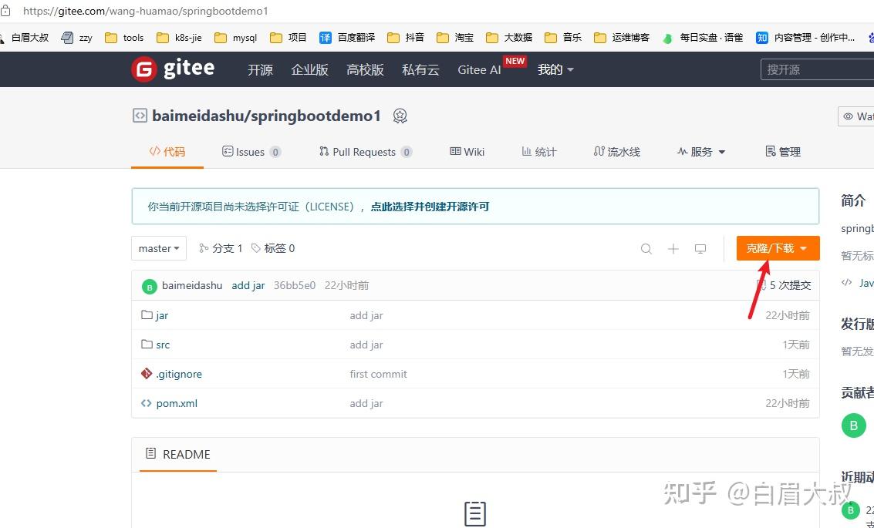Screen dimensions: 874x528
Task: Switch to the Issues tab
Action: (251, 151)
